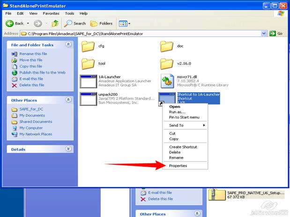
Task: Open SAPE_for_DC in Other Places
Action: [x=31, y=109]
